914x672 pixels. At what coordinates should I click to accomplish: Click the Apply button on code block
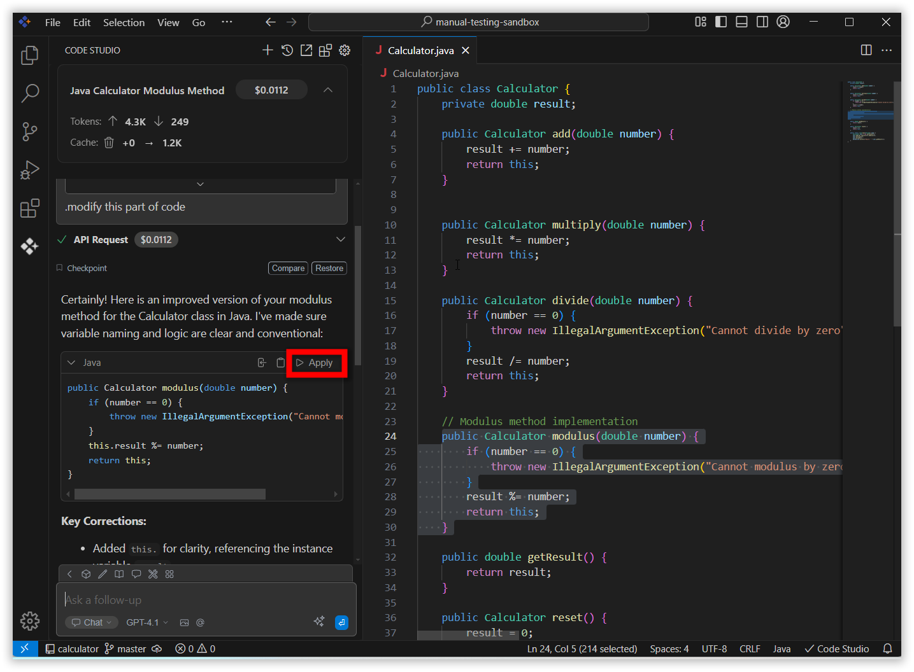click(x=315, y=363)
